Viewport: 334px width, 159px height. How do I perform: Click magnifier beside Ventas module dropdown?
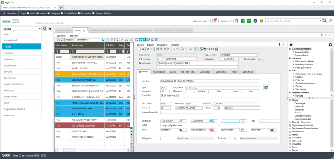(x=45, y=29)
